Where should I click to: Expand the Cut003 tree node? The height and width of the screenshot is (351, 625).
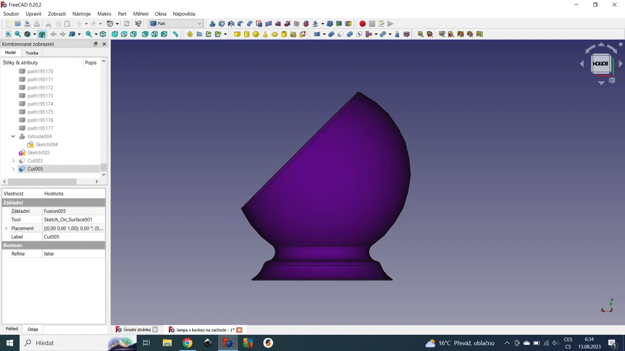13,161
